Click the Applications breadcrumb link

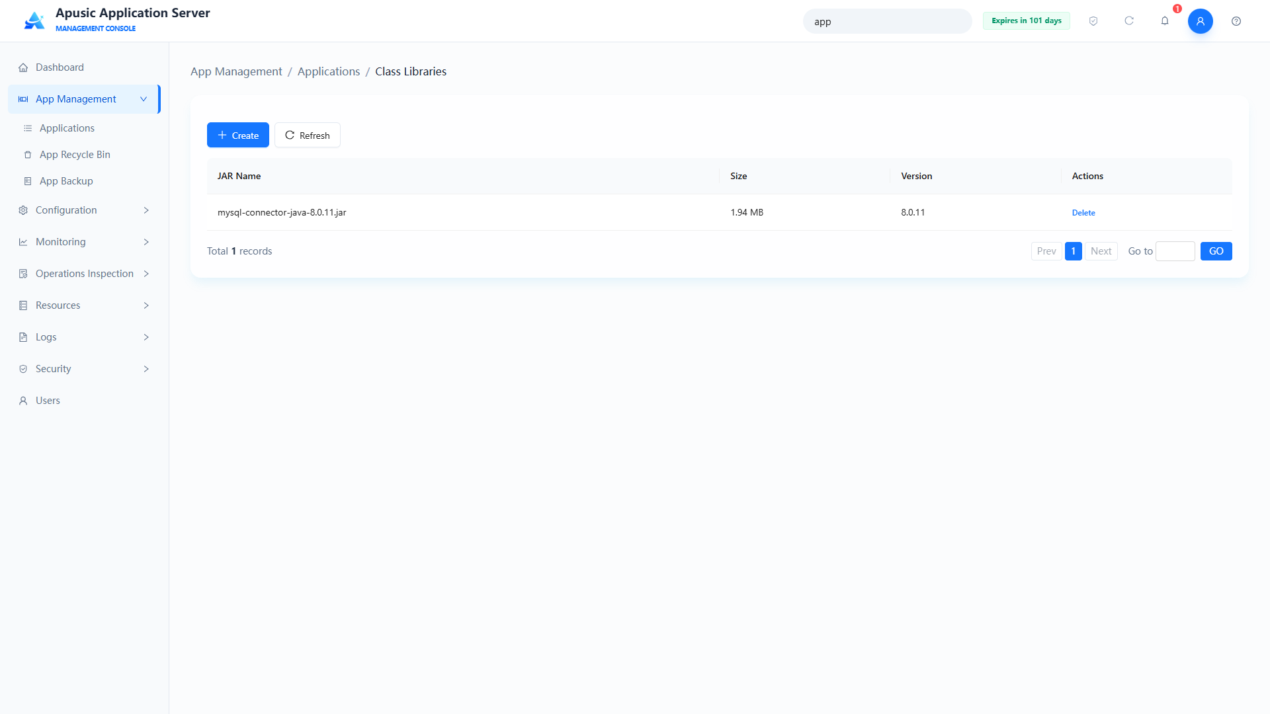pyautogui.click(x=329, y=71)
